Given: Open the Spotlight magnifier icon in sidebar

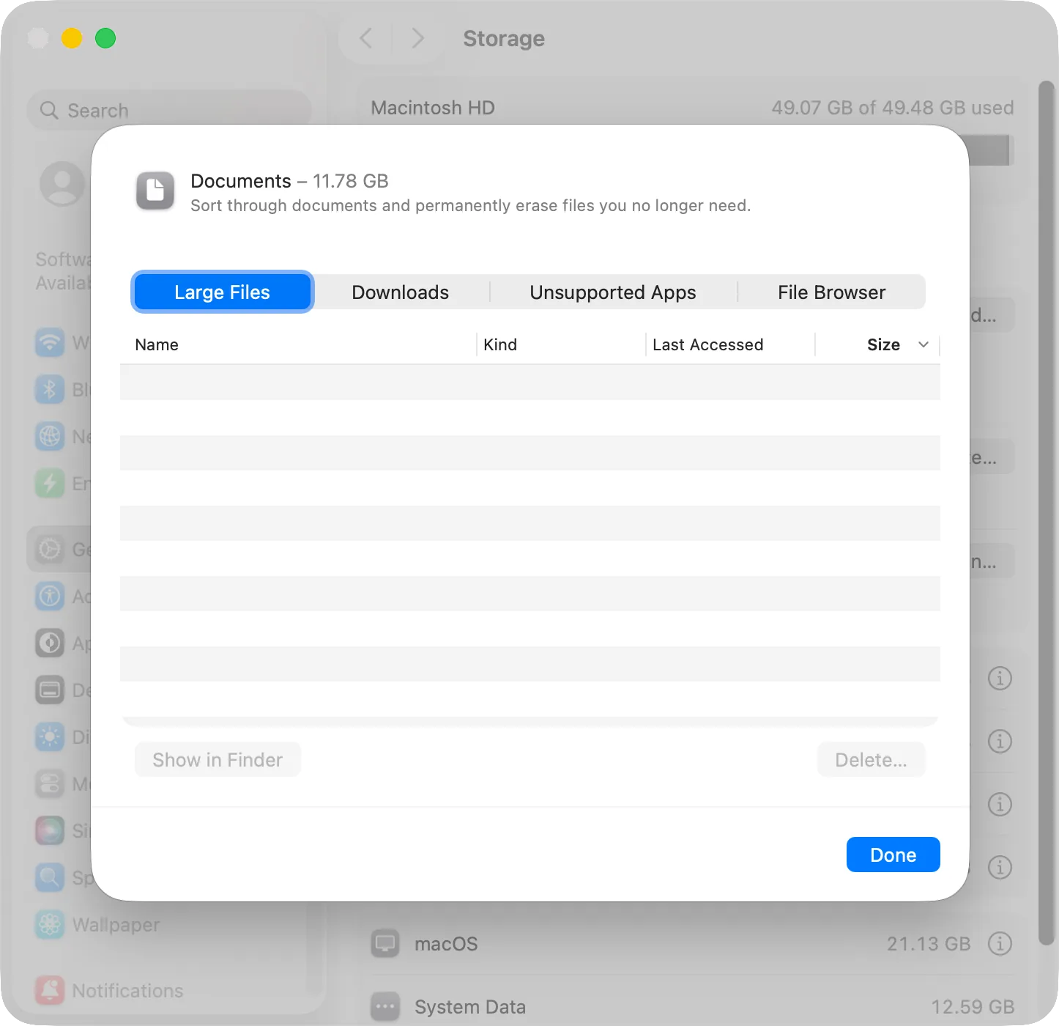Looking at the screenshot, I should click(50, 877).
